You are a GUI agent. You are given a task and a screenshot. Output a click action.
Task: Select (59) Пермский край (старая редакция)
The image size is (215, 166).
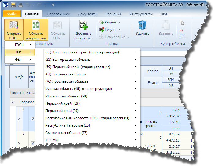(87, 67)
